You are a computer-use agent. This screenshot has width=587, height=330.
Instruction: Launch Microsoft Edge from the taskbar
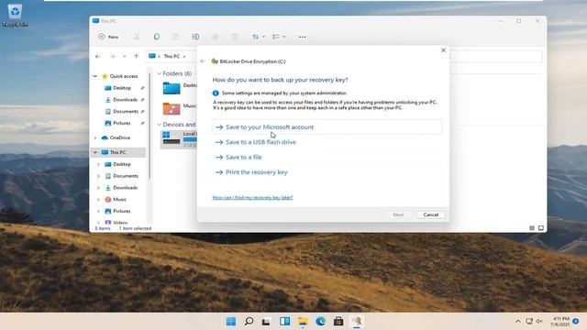click(x=320, y=322)
